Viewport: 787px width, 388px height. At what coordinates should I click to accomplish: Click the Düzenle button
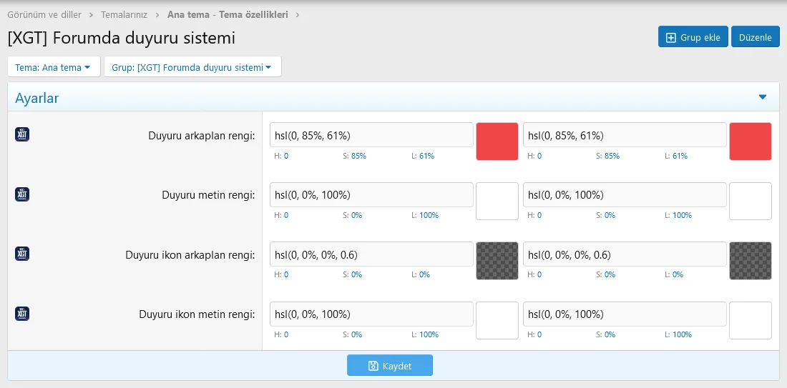click(755, 37)
